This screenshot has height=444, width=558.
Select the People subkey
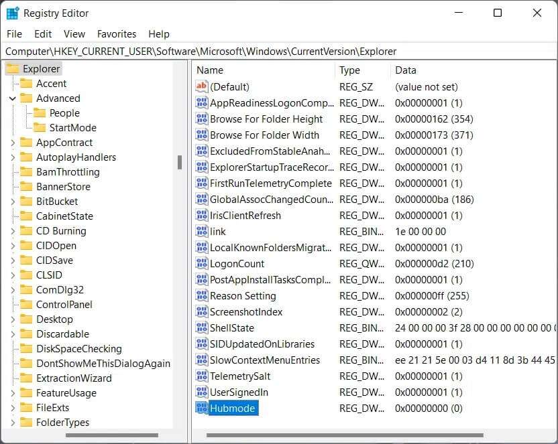click(64, 113)
